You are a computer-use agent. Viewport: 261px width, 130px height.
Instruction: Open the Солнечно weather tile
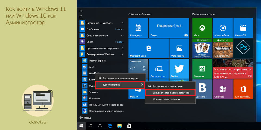138,66
